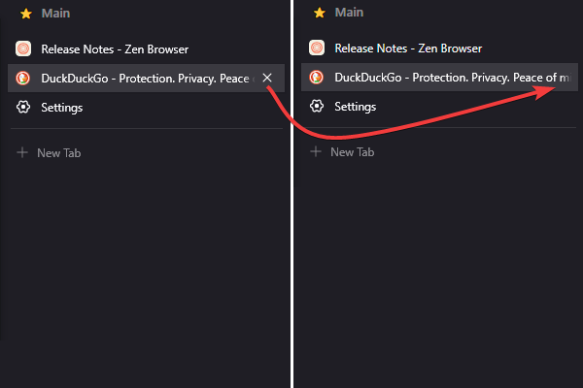Click the DuckDuckGo favicon beside the truncated 'Peace' title
This screenshot has width=583, height=388.
23,78
